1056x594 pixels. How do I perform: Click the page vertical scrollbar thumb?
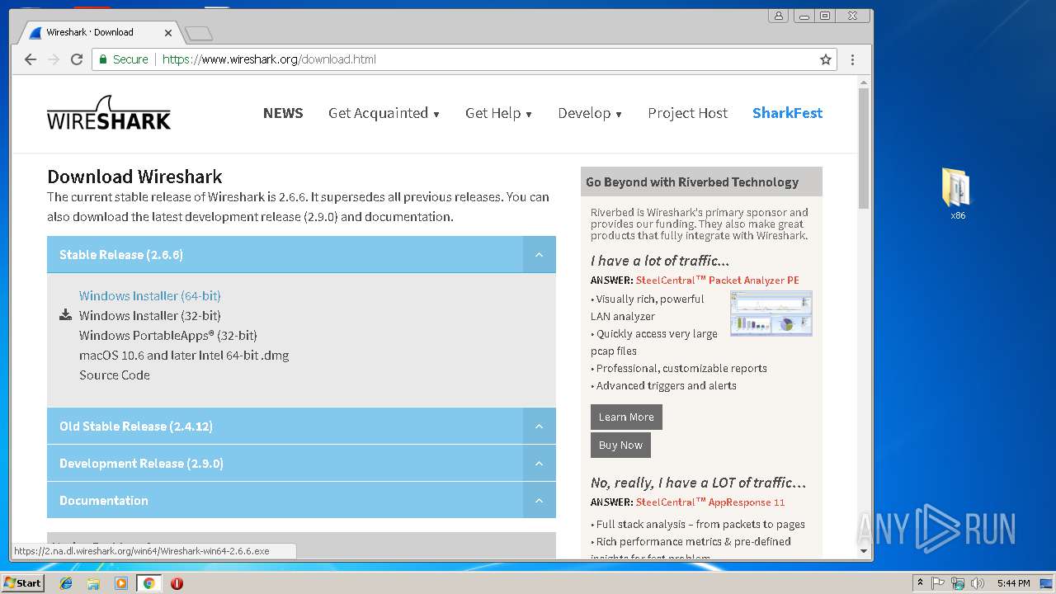[864, 148]
